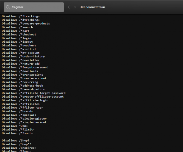Click line 'Disallow: /*?tracking='
Viewport: 183px width, 152px height.
point(21,16)
